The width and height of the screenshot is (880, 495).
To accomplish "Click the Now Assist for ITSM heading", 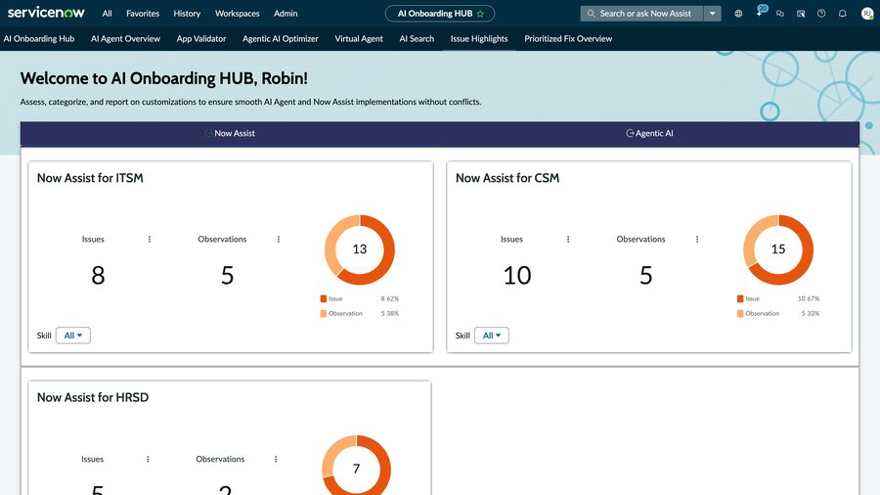I will [x=90, y=178].
